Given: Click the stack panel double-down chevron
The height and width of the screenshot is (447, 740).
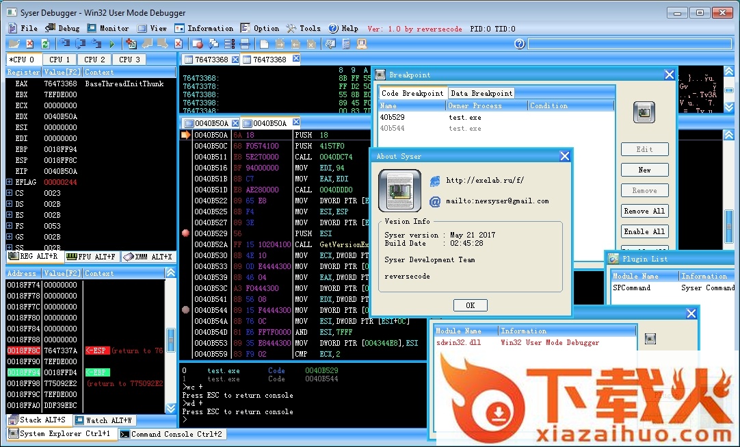Looking at the screenshot, I should pos(171,408).
